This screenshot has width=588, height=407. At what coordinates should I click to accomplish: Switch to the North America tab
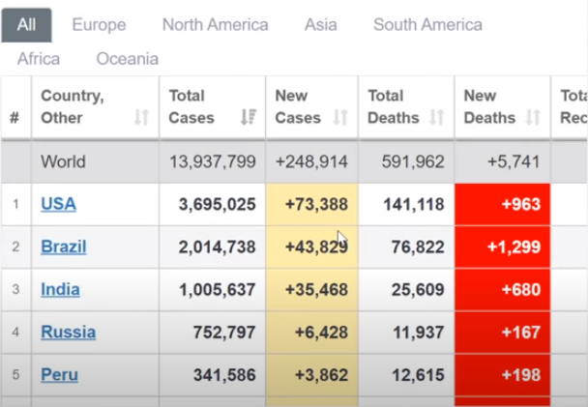click(216, 25)
